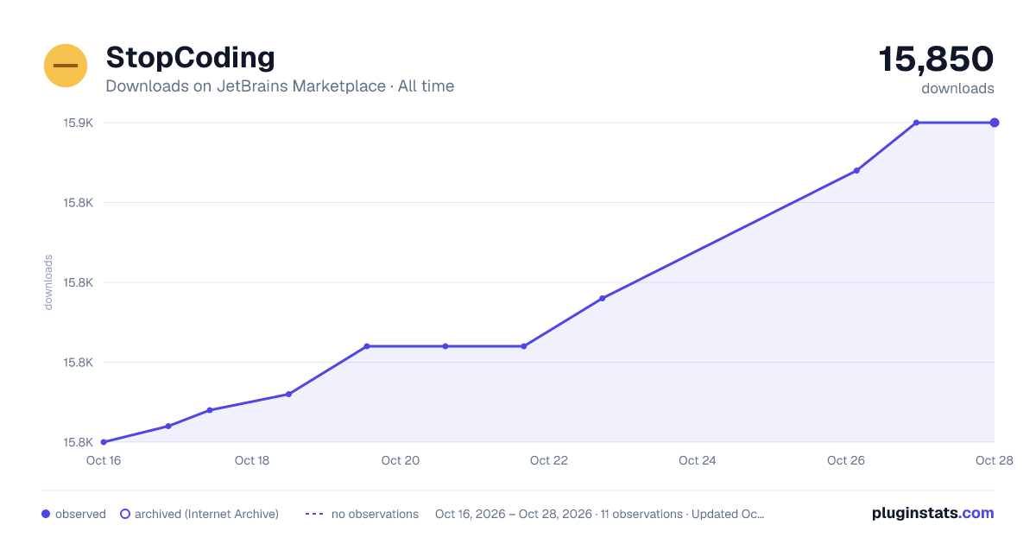Viewport: 1036px width, 544px height.
Task: Click the 'Oct 20' x-axis label
Action: point(401,460)
